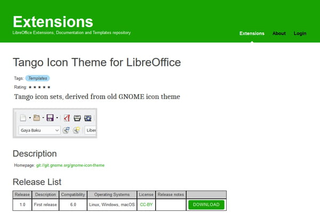320x213 pixels.
Task: Click the Open folder icon in preview
Action: pyautogui.click(x=37, y=118)
